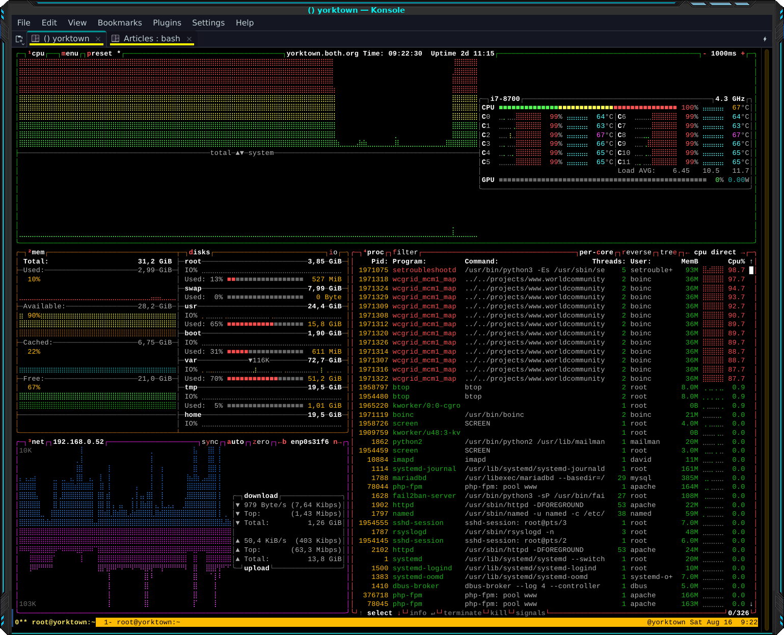Toggle reverse sorting of processes
This screenshot has width=784, height=635.
[637, 252]
